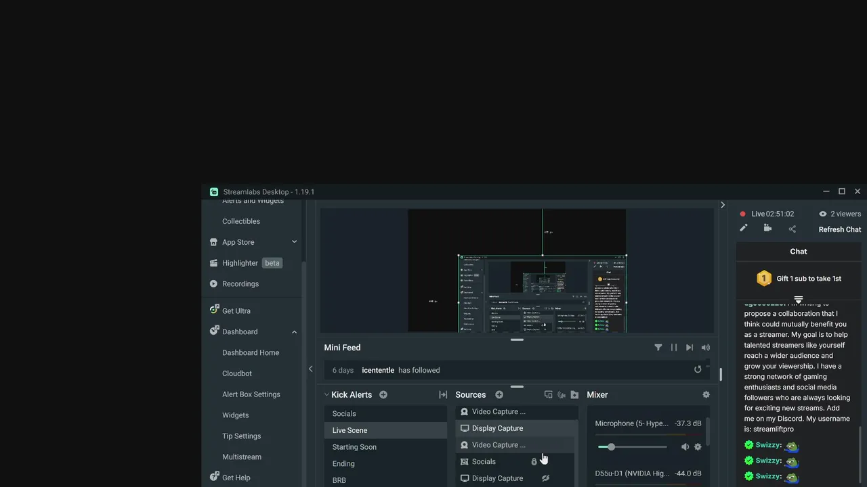Select the Socials scene
Screen dimensions: 867x487
[x=385, y=414]
